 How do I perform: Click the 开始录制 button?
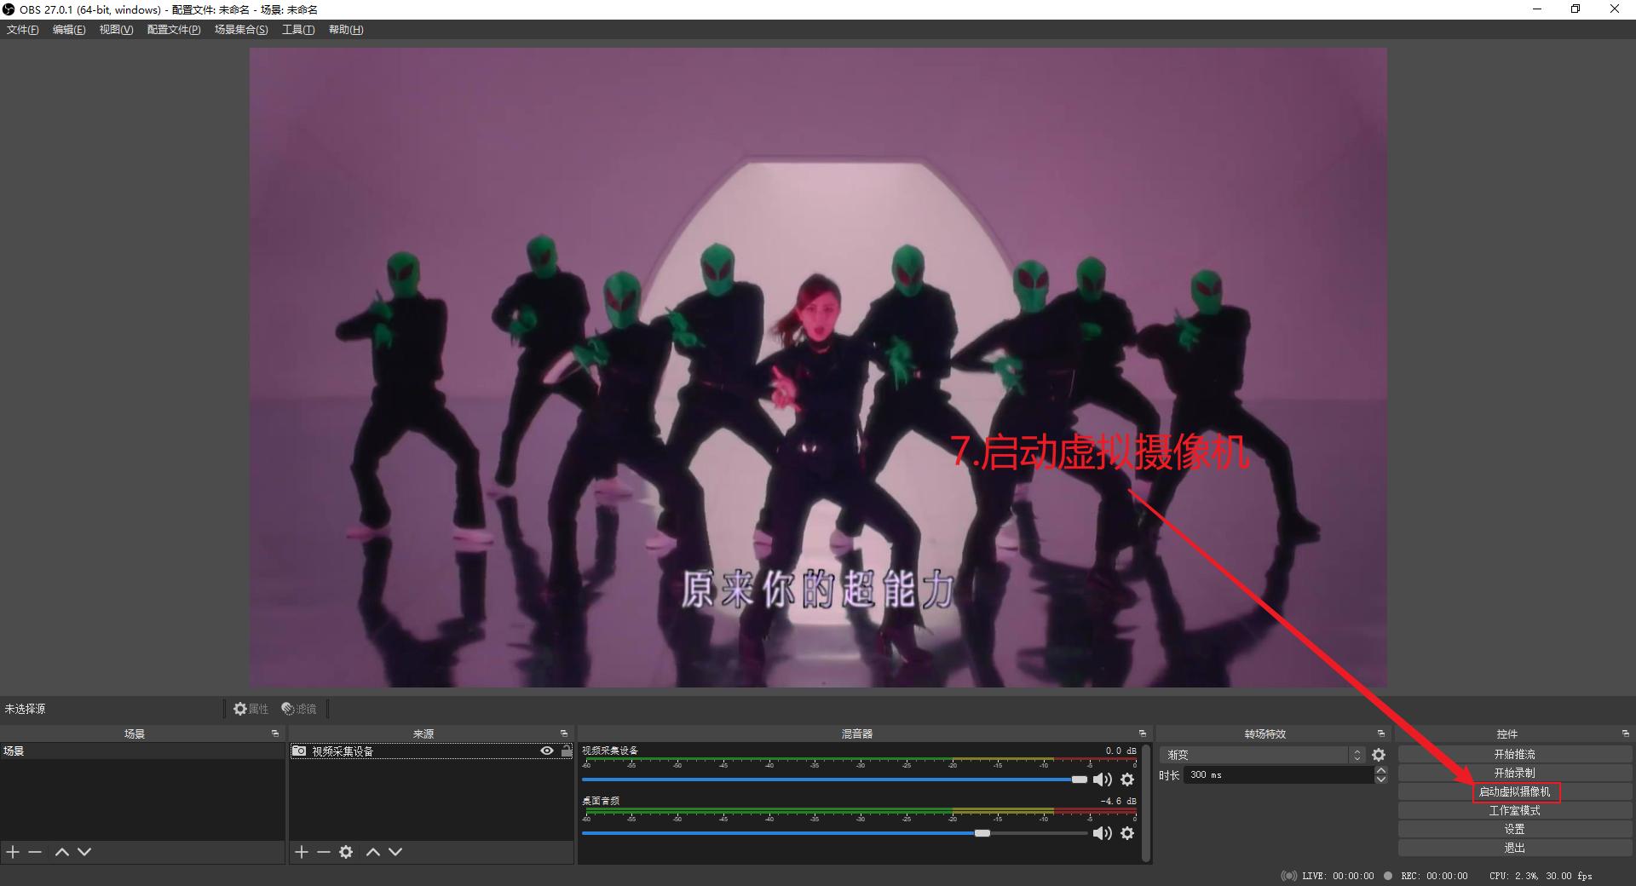point(1514,774)
